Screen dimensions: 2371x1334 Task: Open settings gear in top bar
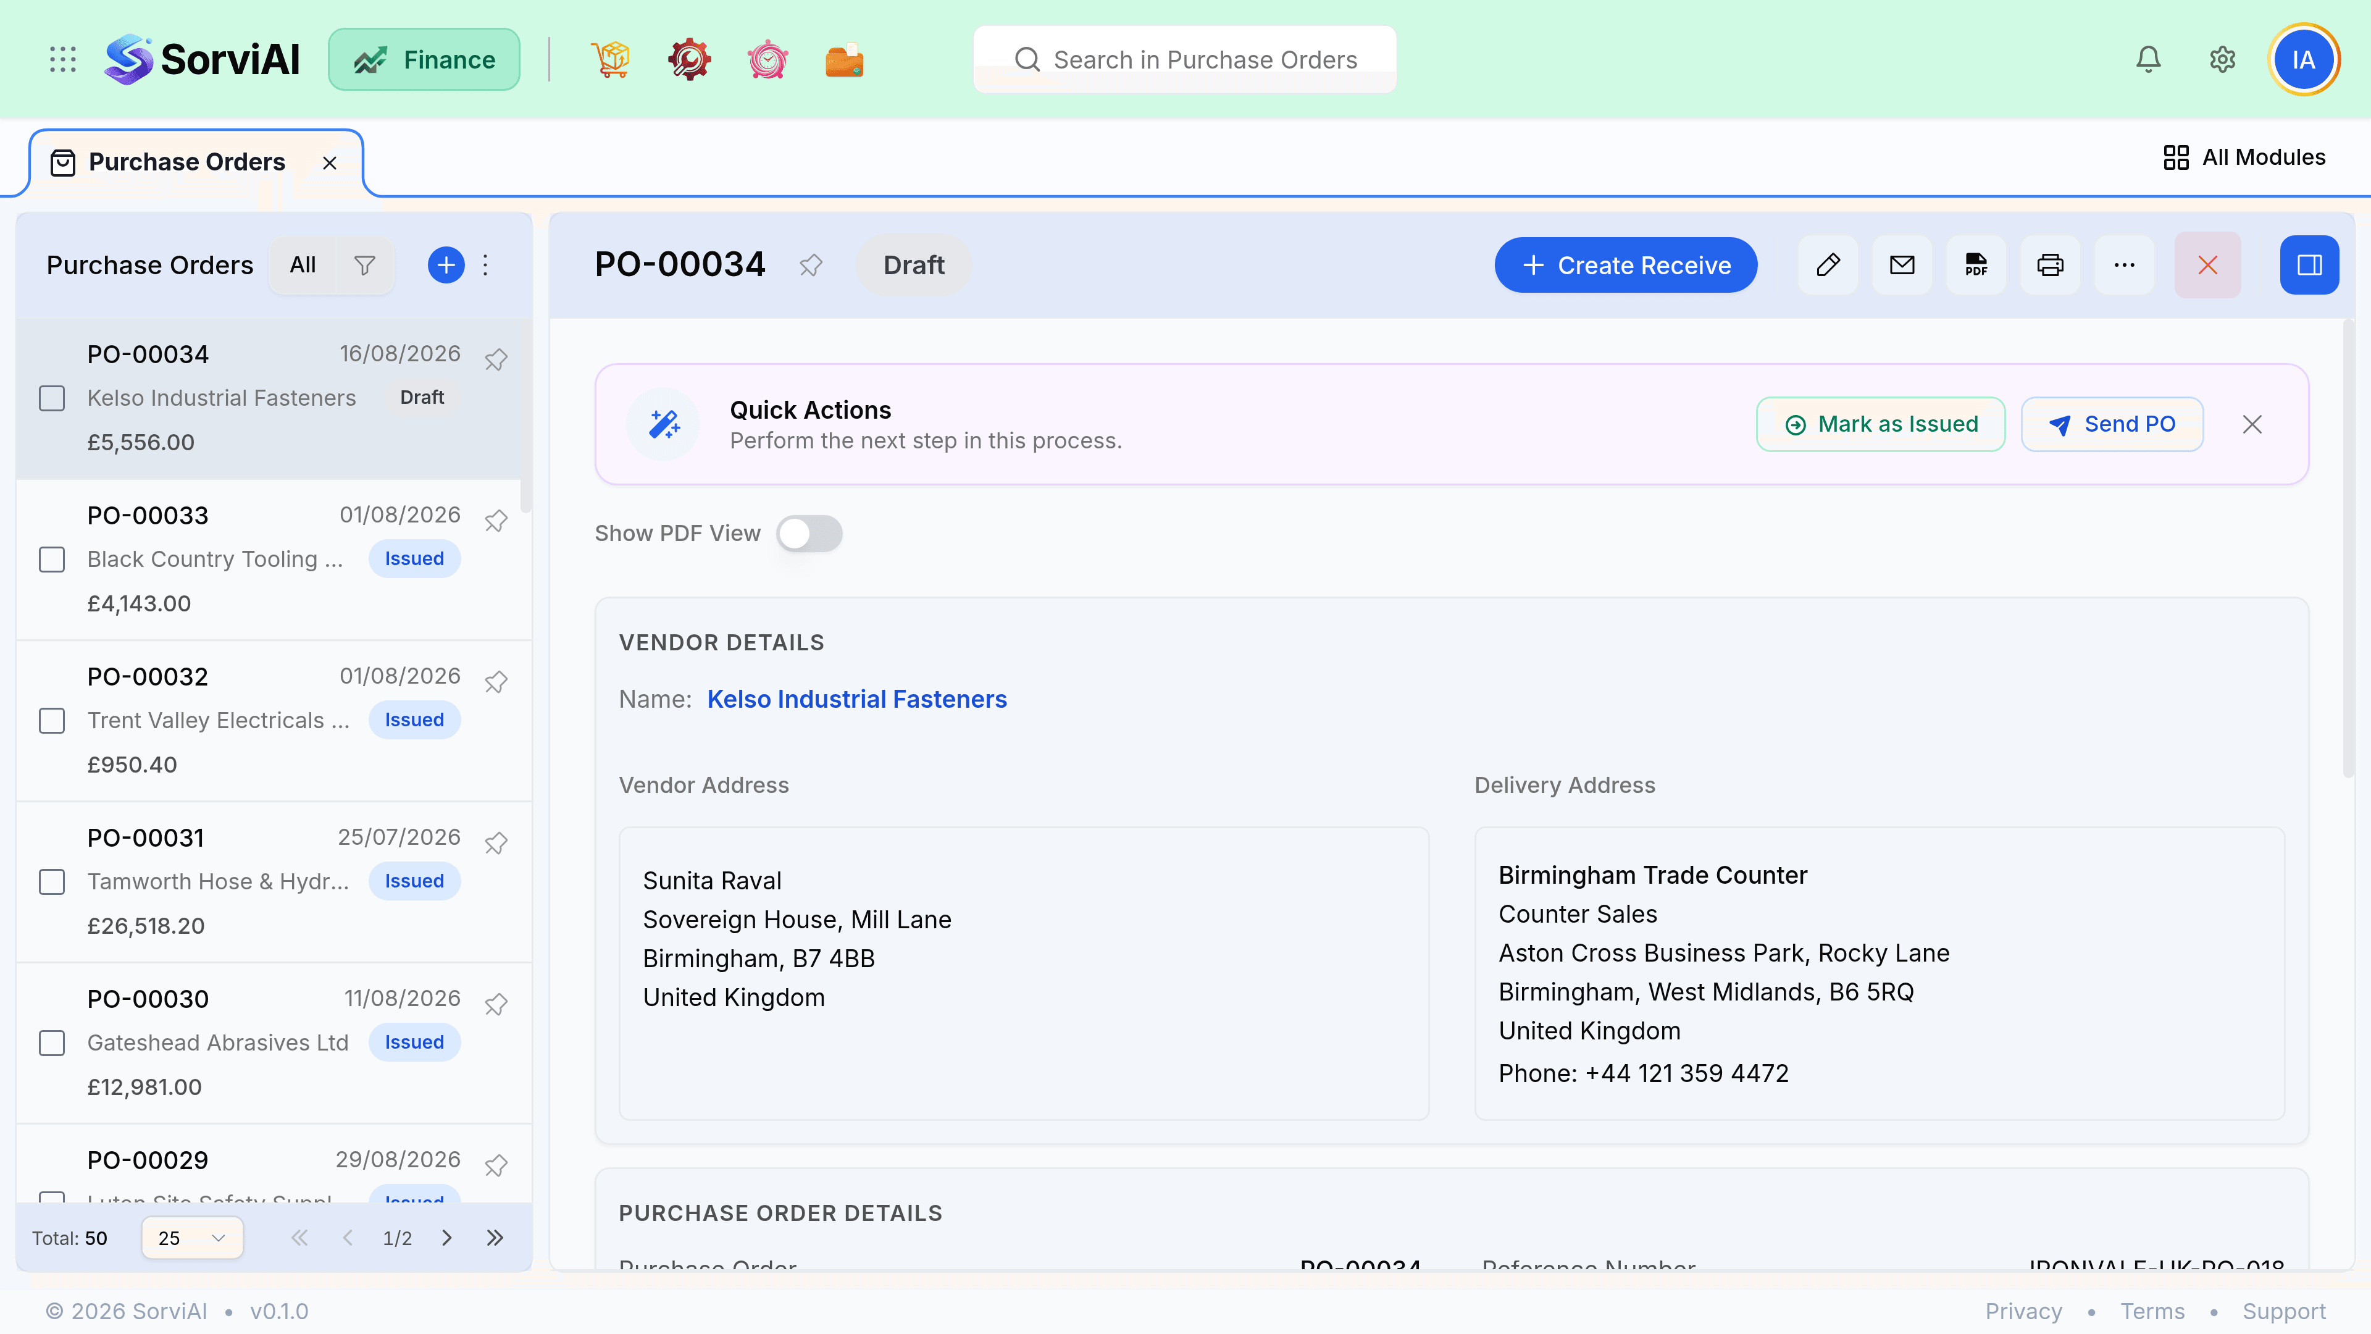pyautogui.click(x=2223, y=60)
